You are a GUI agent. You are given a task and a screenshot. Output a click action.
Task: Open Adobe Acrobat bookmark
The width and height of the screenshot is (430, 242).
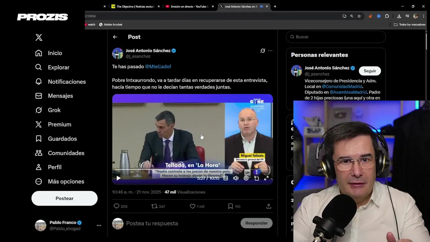coord(111,25)
